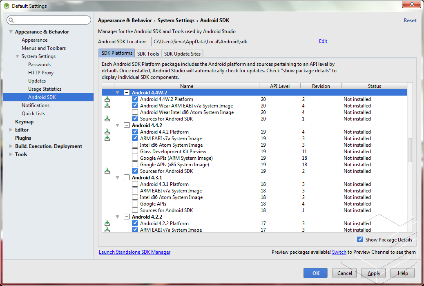Screen dimensions: 424x286
Task: Collapse Android 4.3.1 group
Action: point(118,178)
